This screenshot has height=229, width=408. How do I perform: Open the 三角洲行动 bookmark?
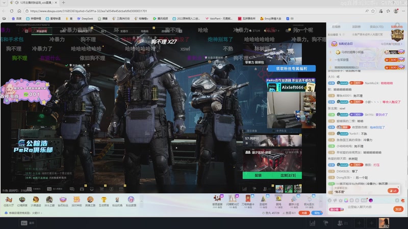(121, 18)
